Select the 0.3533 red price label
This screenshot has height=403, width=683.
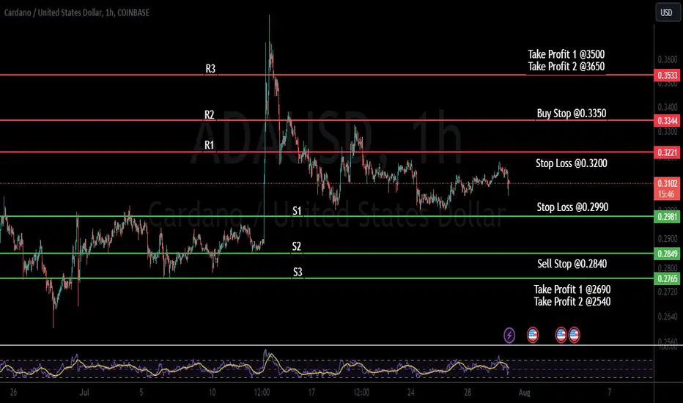[668, 75]
